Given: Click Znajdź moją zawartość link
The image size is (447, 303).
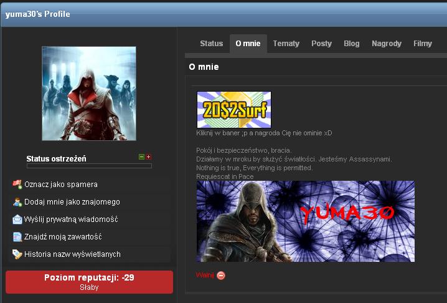Looking at the screenshot, I should point(63,237).
